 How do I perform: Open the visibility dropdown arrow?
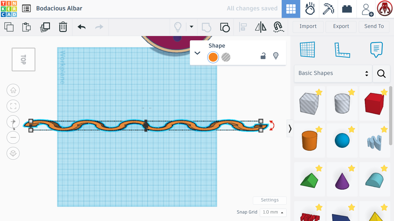click(x=191, y=27)
